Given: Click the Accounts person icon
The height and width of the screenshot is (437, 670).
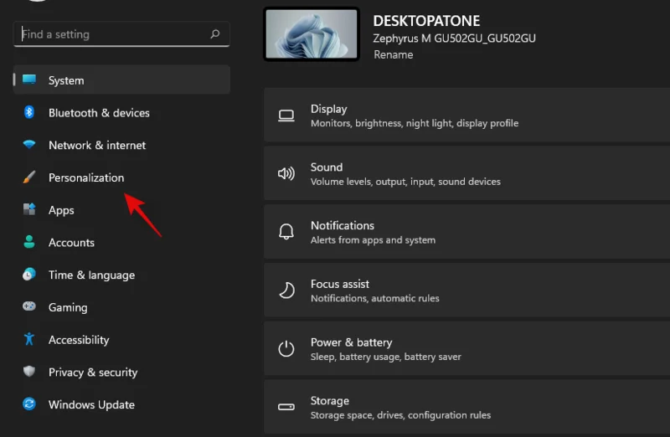Looking at the screenshot, I should 29,242.
